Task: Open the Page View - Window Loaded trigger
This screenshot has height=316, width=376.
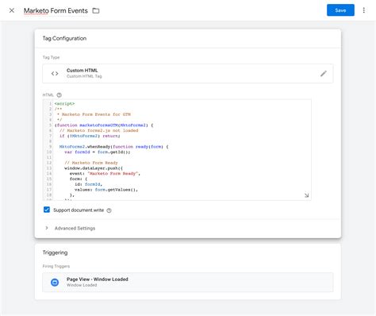Action: pos(188,283)
